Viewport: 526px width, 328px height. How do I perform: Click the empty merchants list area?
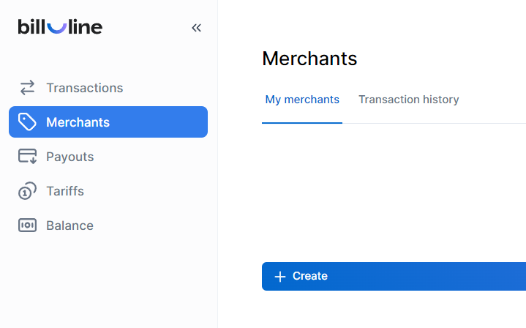click(394, 190)
